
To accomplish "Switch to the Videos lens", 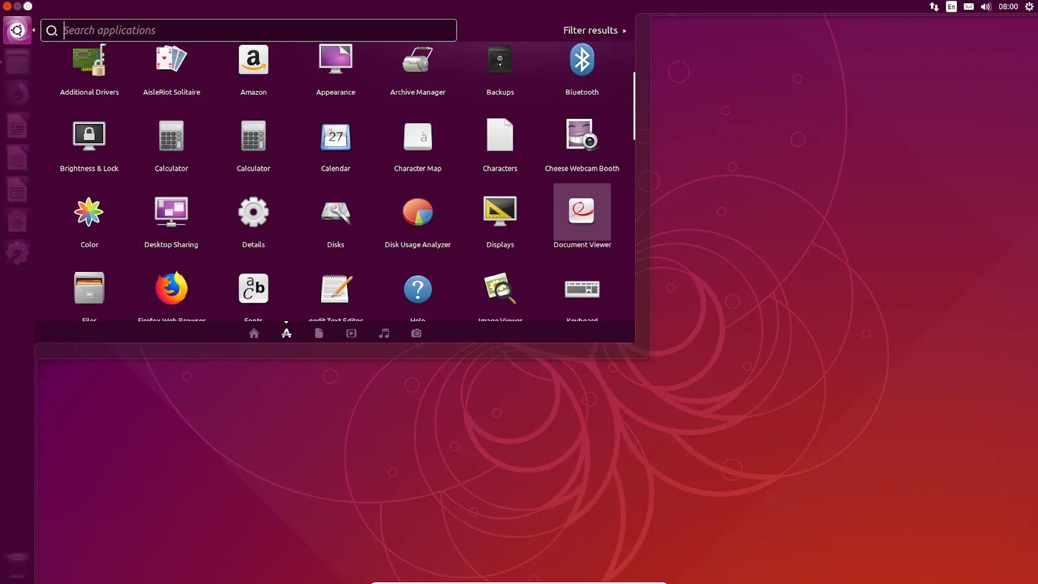I will tap(351, 333).
